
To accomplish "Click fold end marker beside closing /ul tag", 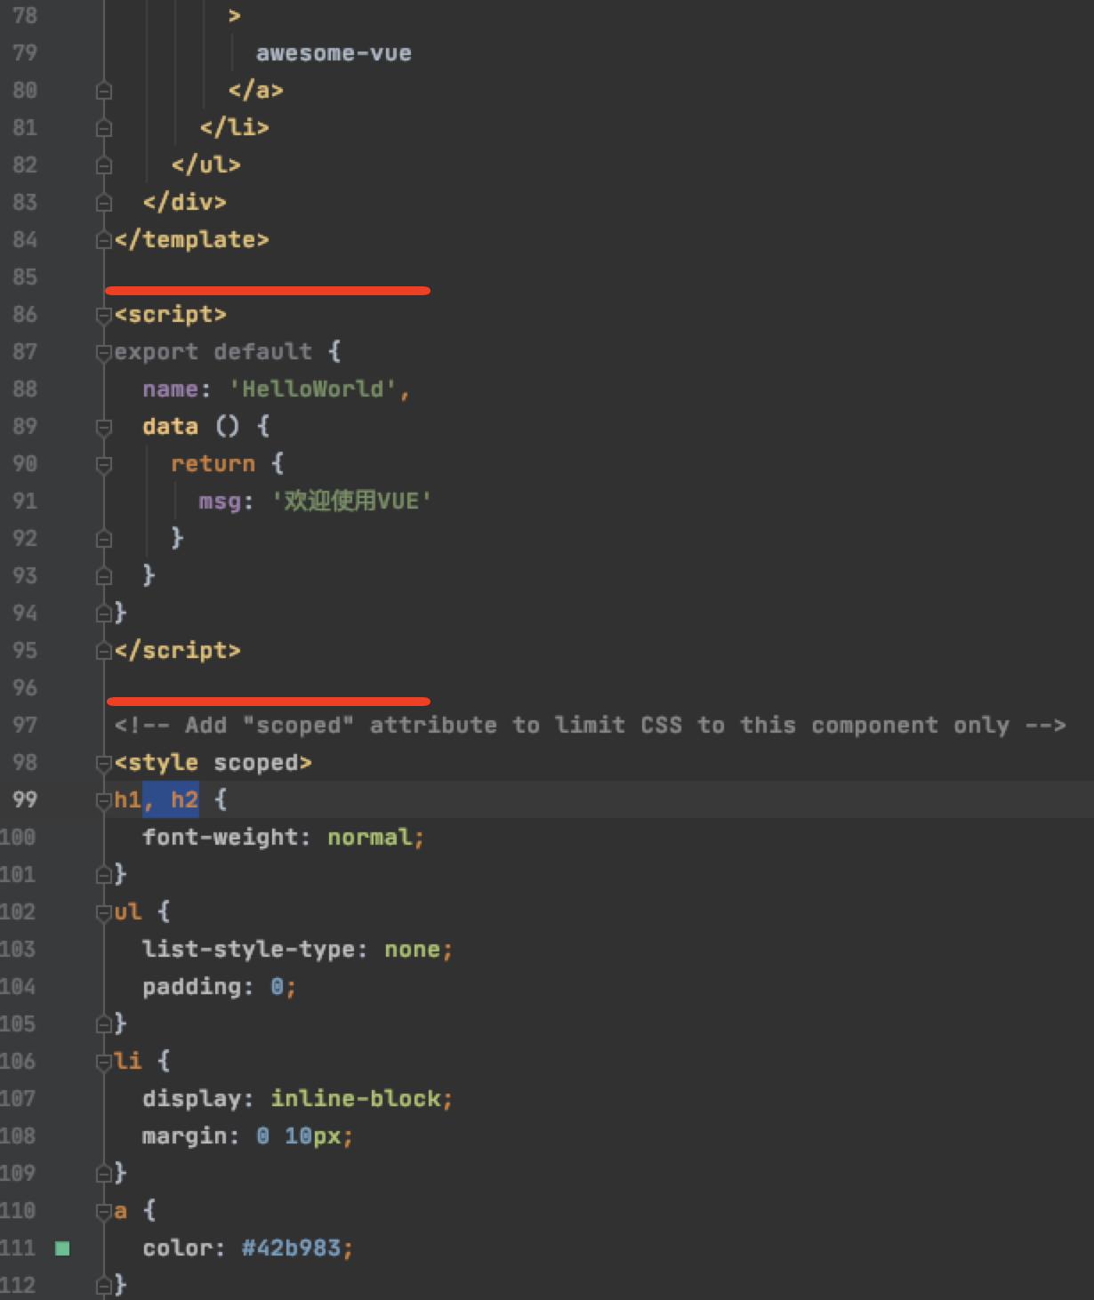I will pos(104,165).
